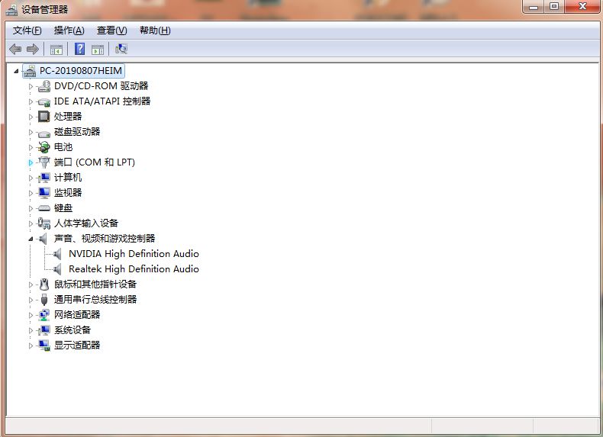Click the 监视器 monitor icon
The height and width of the screenshot is (437, 603).
click(44, 193)
